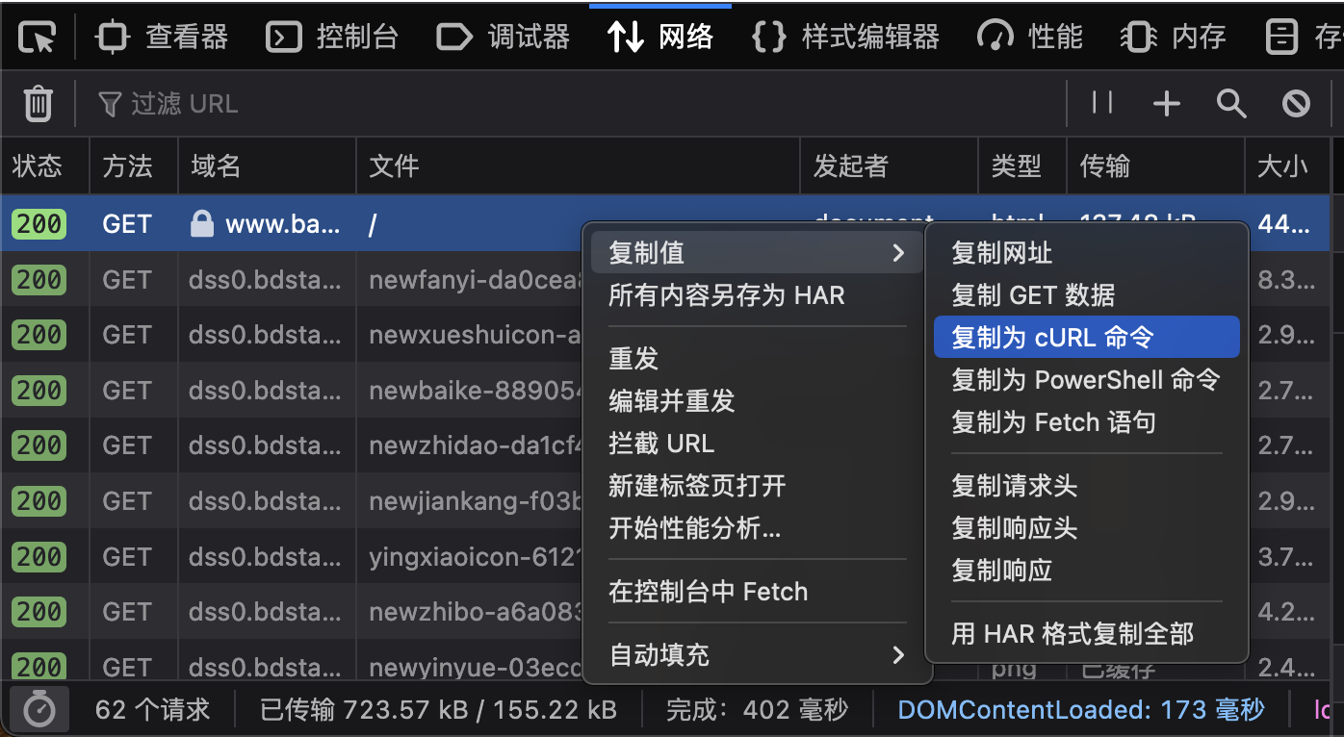Open the 样式编辑器 tab
This screenshot has width=1344, height=737.
844,38
